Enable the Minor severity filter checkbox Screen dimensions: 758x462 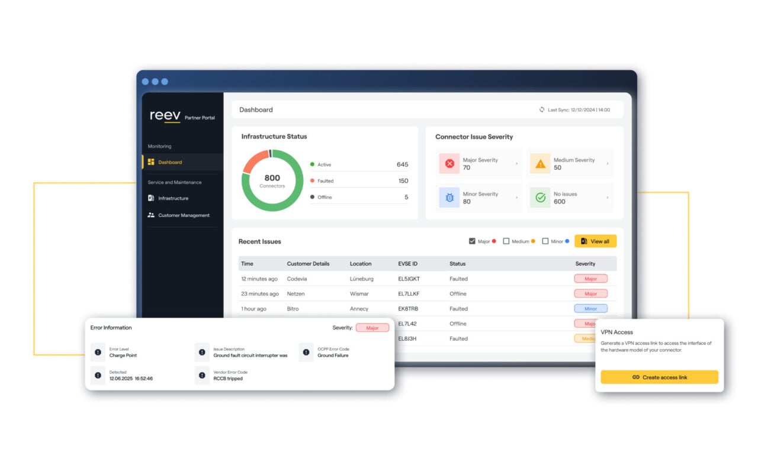(x=545, y=241)
